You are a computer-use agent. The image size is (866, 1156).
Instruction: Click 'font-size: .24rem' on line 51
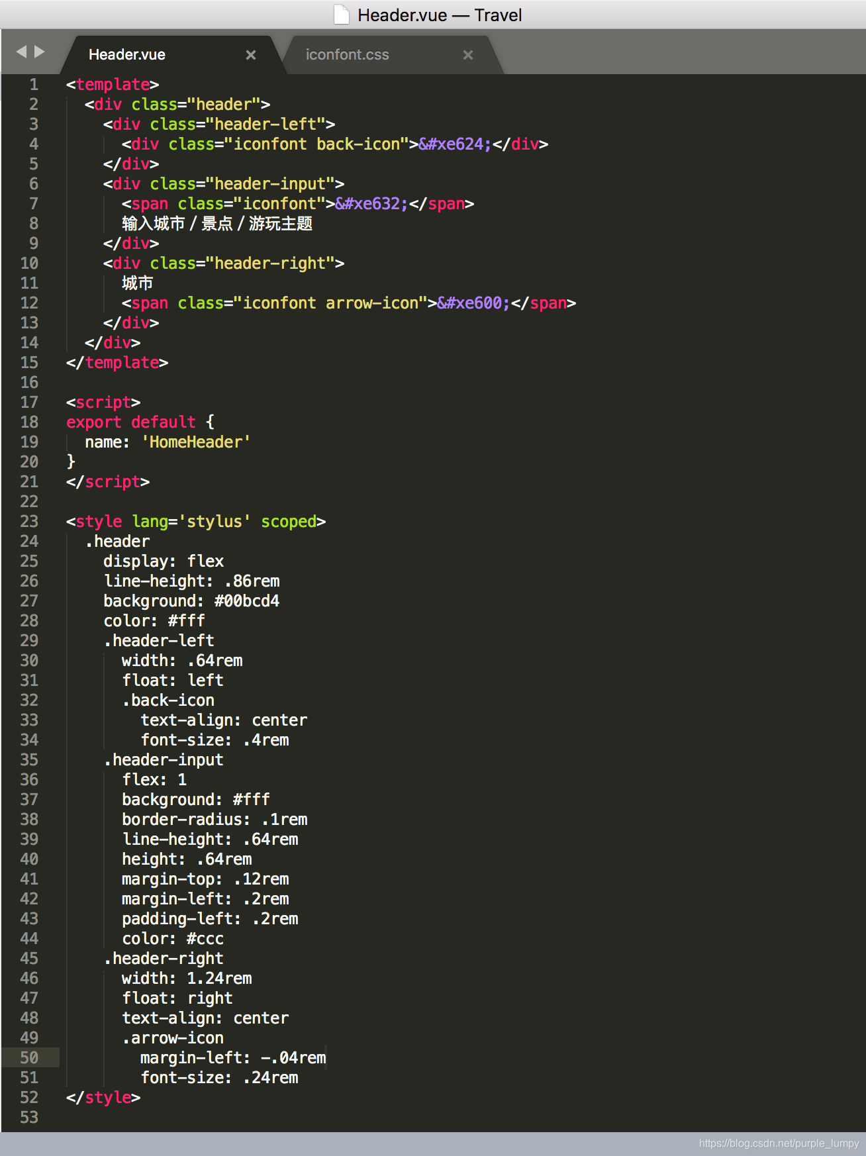point(219,1078)
